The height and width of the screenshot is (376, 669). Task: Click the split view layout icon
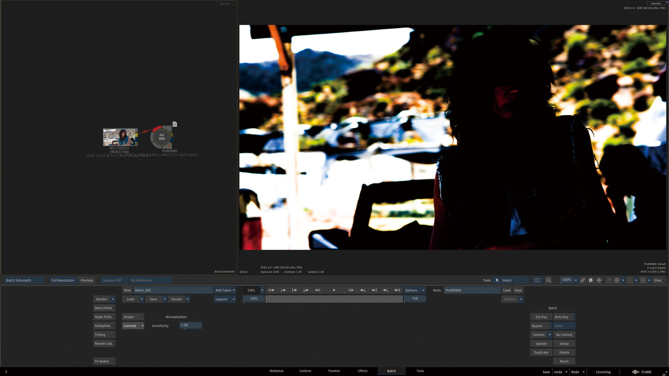(x=537, y=280)
